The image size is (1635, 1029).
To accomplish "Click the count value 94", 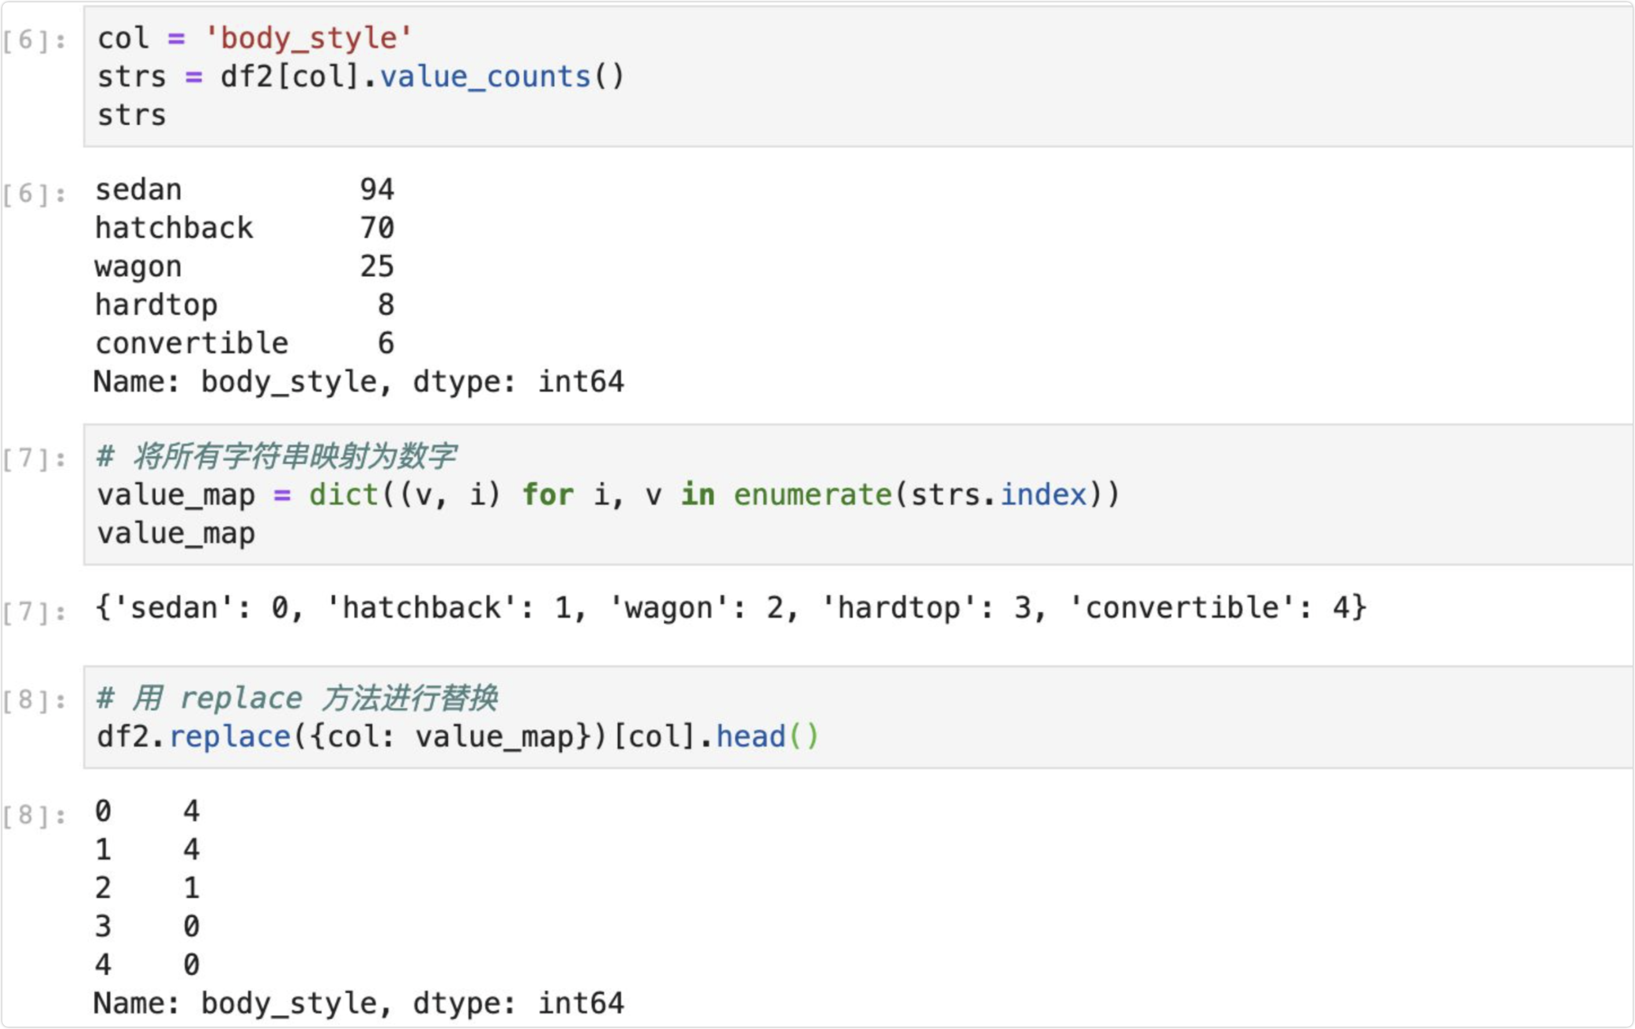I will [377, 189].
